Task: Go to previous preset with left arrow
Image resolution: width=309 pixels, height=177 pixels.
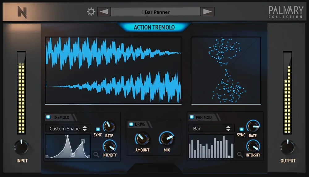Action: (x=104, y=12)
